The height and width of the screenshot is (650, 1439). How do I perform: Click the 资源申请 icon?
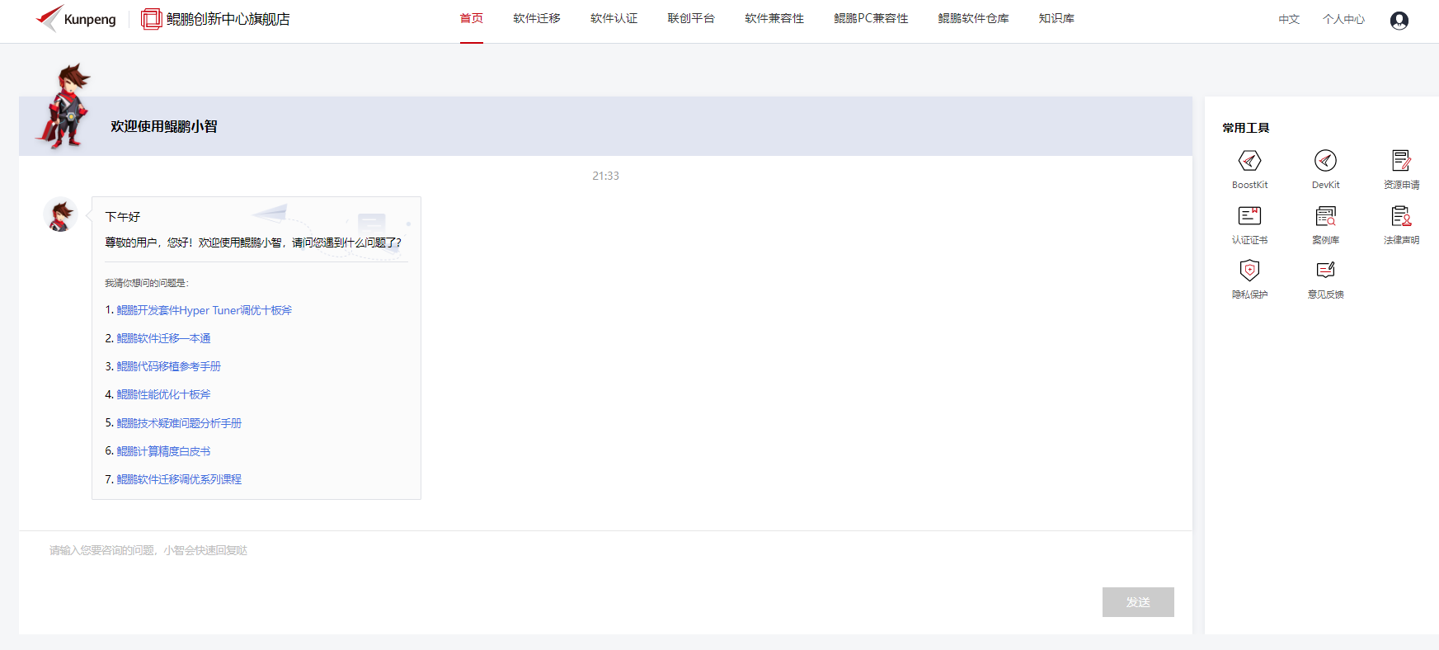1401,161
